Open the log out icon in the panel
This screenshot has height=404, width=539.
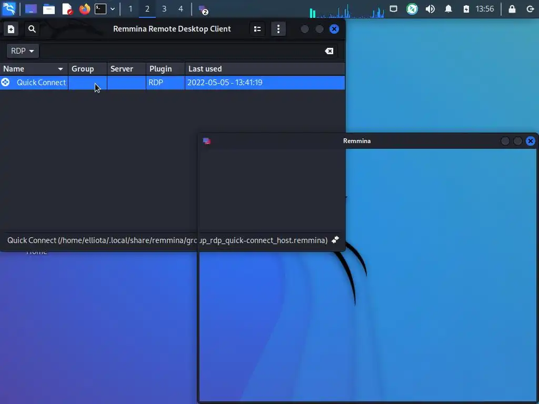pos(531,9)
